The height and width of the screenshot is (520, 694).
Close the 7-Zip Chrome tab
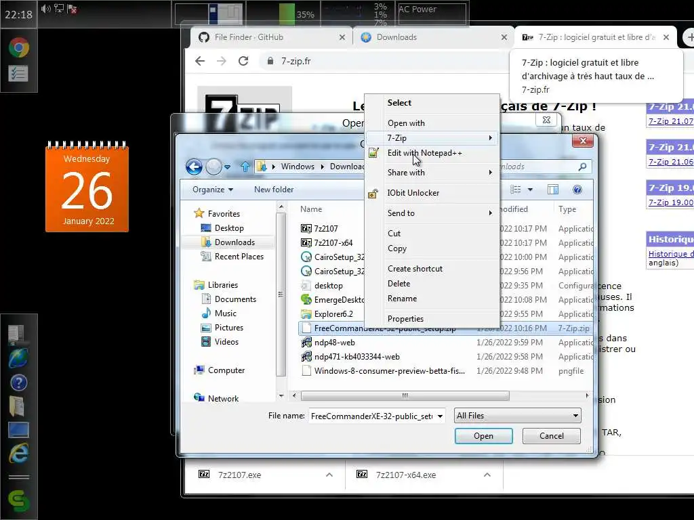pyautogui.click(x=666, y=38)
